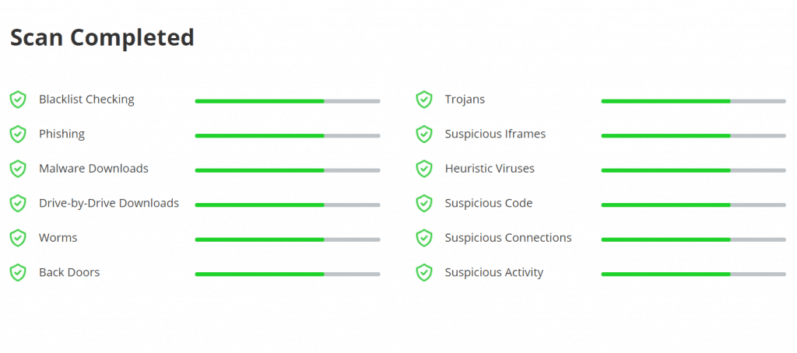Viewport: 797px width, 353px height.
Task: Click the Worms progress bar
Action: coord(287,239)
